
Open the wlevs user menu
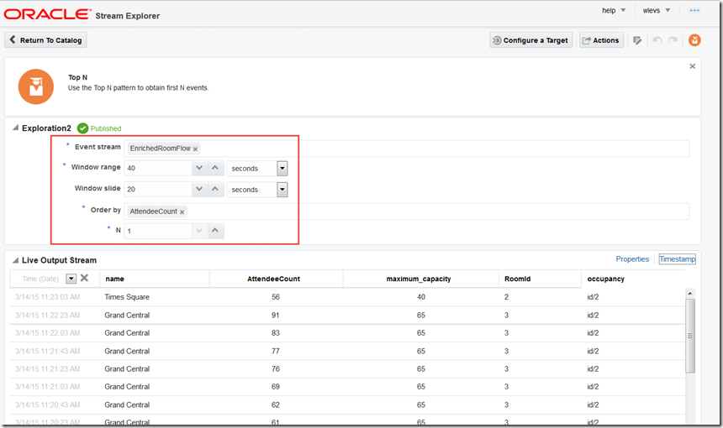(x=656, y=10)
